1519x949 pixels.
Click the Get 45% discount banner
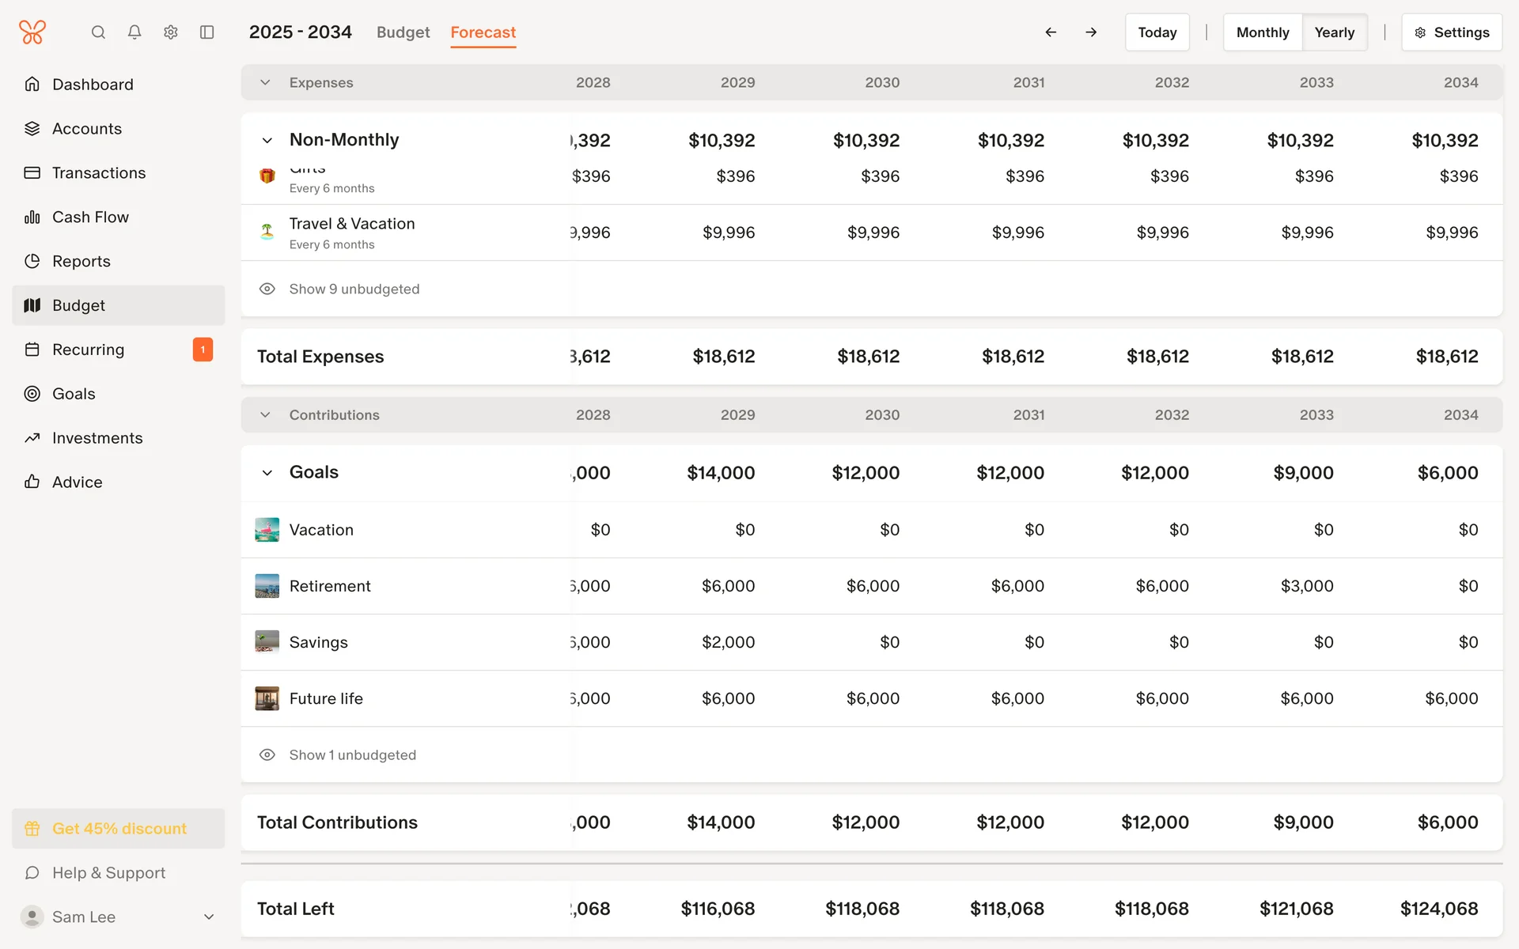point(119,829)
